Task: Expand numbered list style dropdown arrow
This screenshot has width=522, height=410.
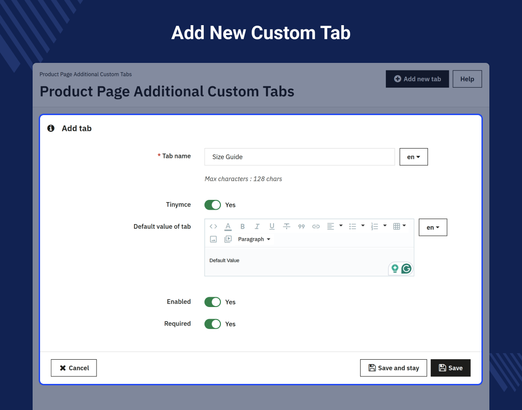Action: click(x=385, y=225)
